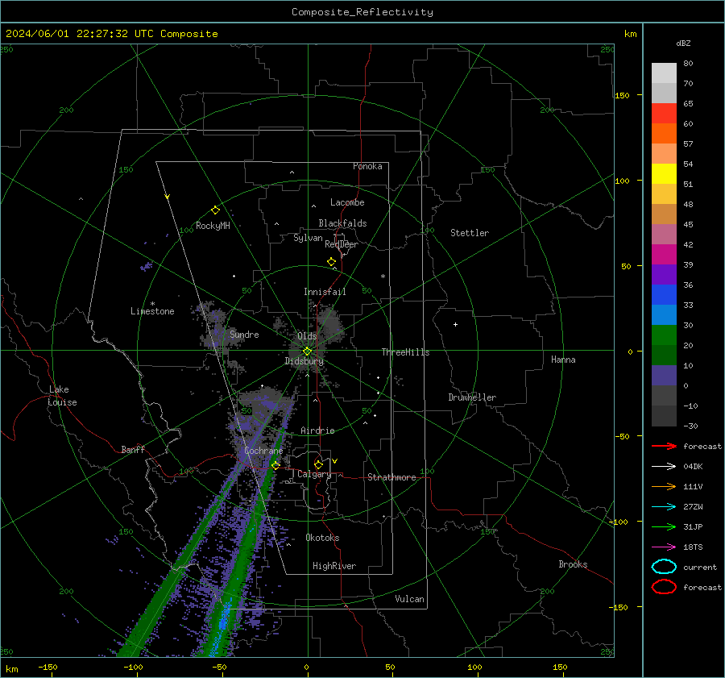This screenshot has height=678, width=725.
Task: Click the red forecast ellipse legend icon
Action: [x=664, y=587]
